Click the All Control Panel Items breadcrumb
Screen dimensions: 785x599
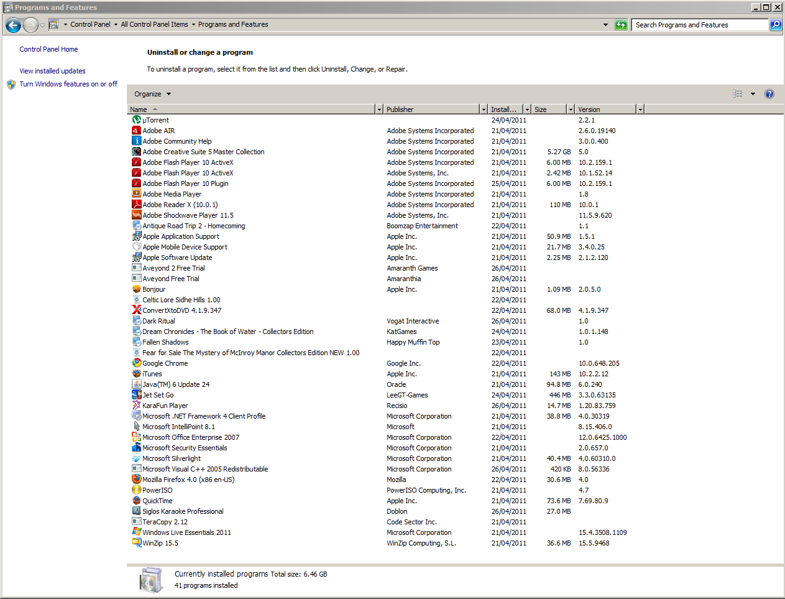(154, 25)
